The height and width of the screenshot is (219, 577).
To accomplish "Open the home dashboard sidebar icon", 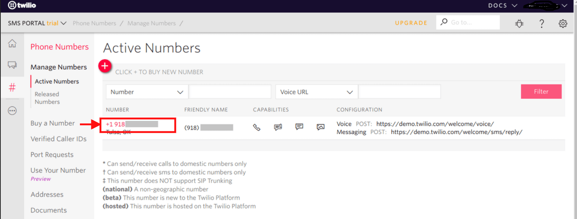I will 12,43.
